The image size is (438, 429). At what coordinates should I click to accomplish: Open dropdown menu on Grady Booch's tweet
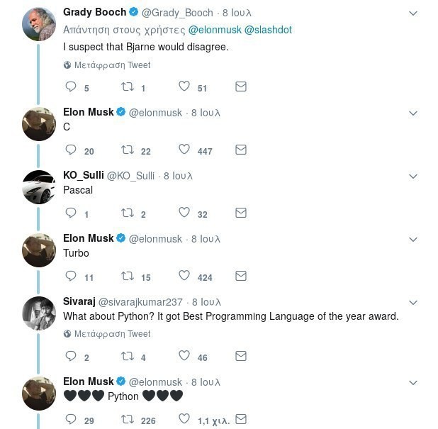[413, 13]
